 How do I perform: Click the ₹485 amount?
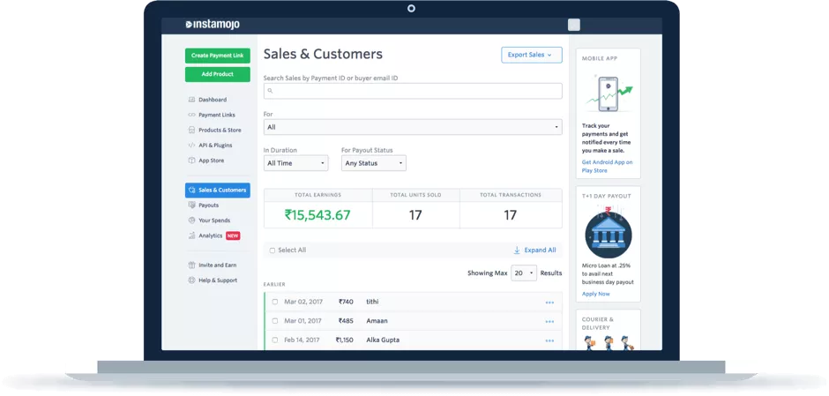coord(346,321)
